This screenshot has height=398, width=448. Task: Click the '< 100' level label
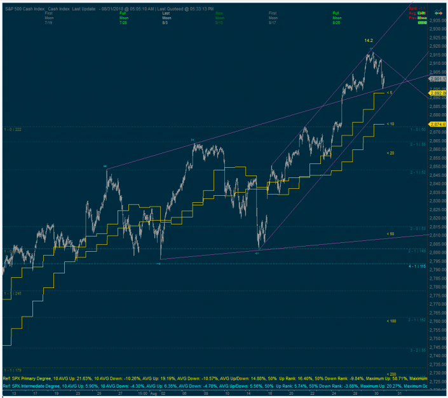tap(391, 321)
